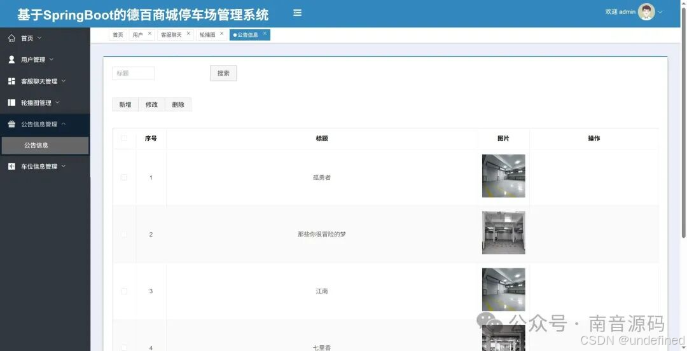Click the parking space management icon
This screenshot has height=351, width=687.
12,166
